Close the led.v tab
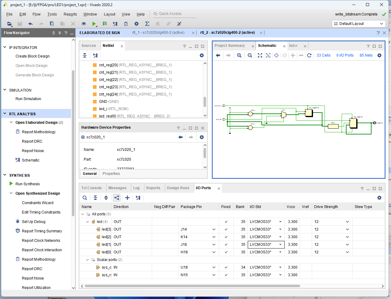 [x=305, y=46]
